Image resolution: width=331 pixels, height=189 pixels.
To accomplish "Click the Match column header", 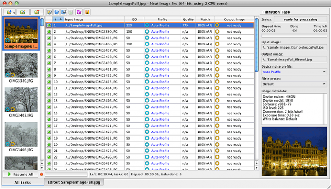I will coord(205,19).
